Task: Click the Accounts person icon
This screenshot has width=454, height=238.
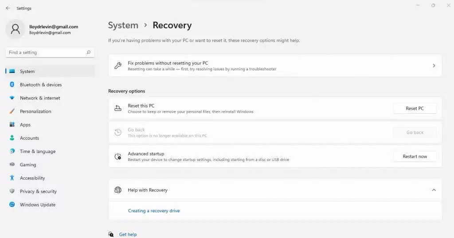Action: click(12, 138)
